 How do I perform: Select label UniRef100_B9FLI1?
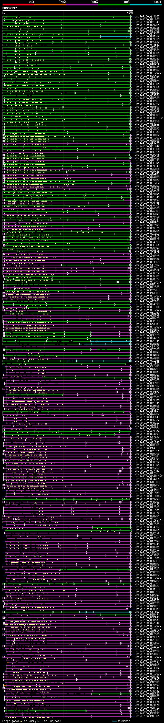(x=147, y=285)
